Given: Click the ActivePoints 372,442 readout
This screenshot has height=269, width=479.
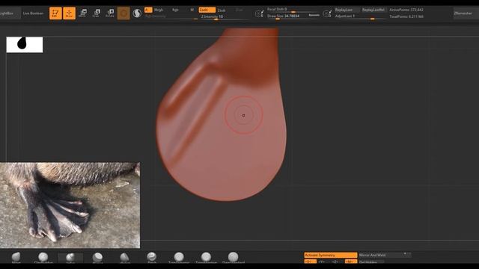Looking at the screenshot, I should point(406,10).
